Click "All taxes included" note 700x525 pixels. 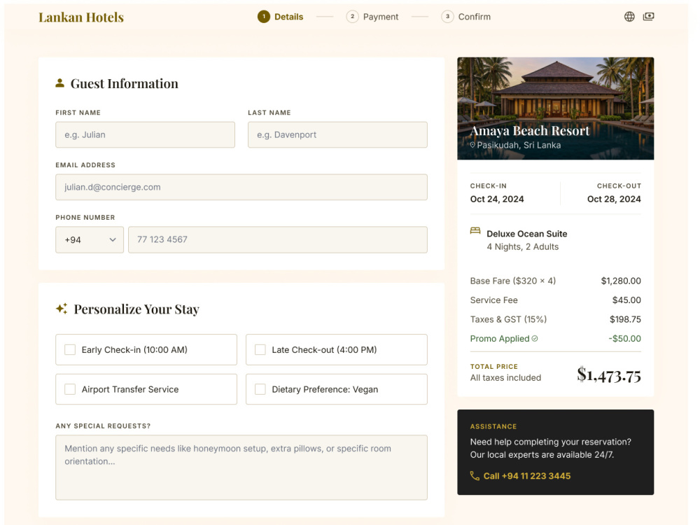(505, 378)
